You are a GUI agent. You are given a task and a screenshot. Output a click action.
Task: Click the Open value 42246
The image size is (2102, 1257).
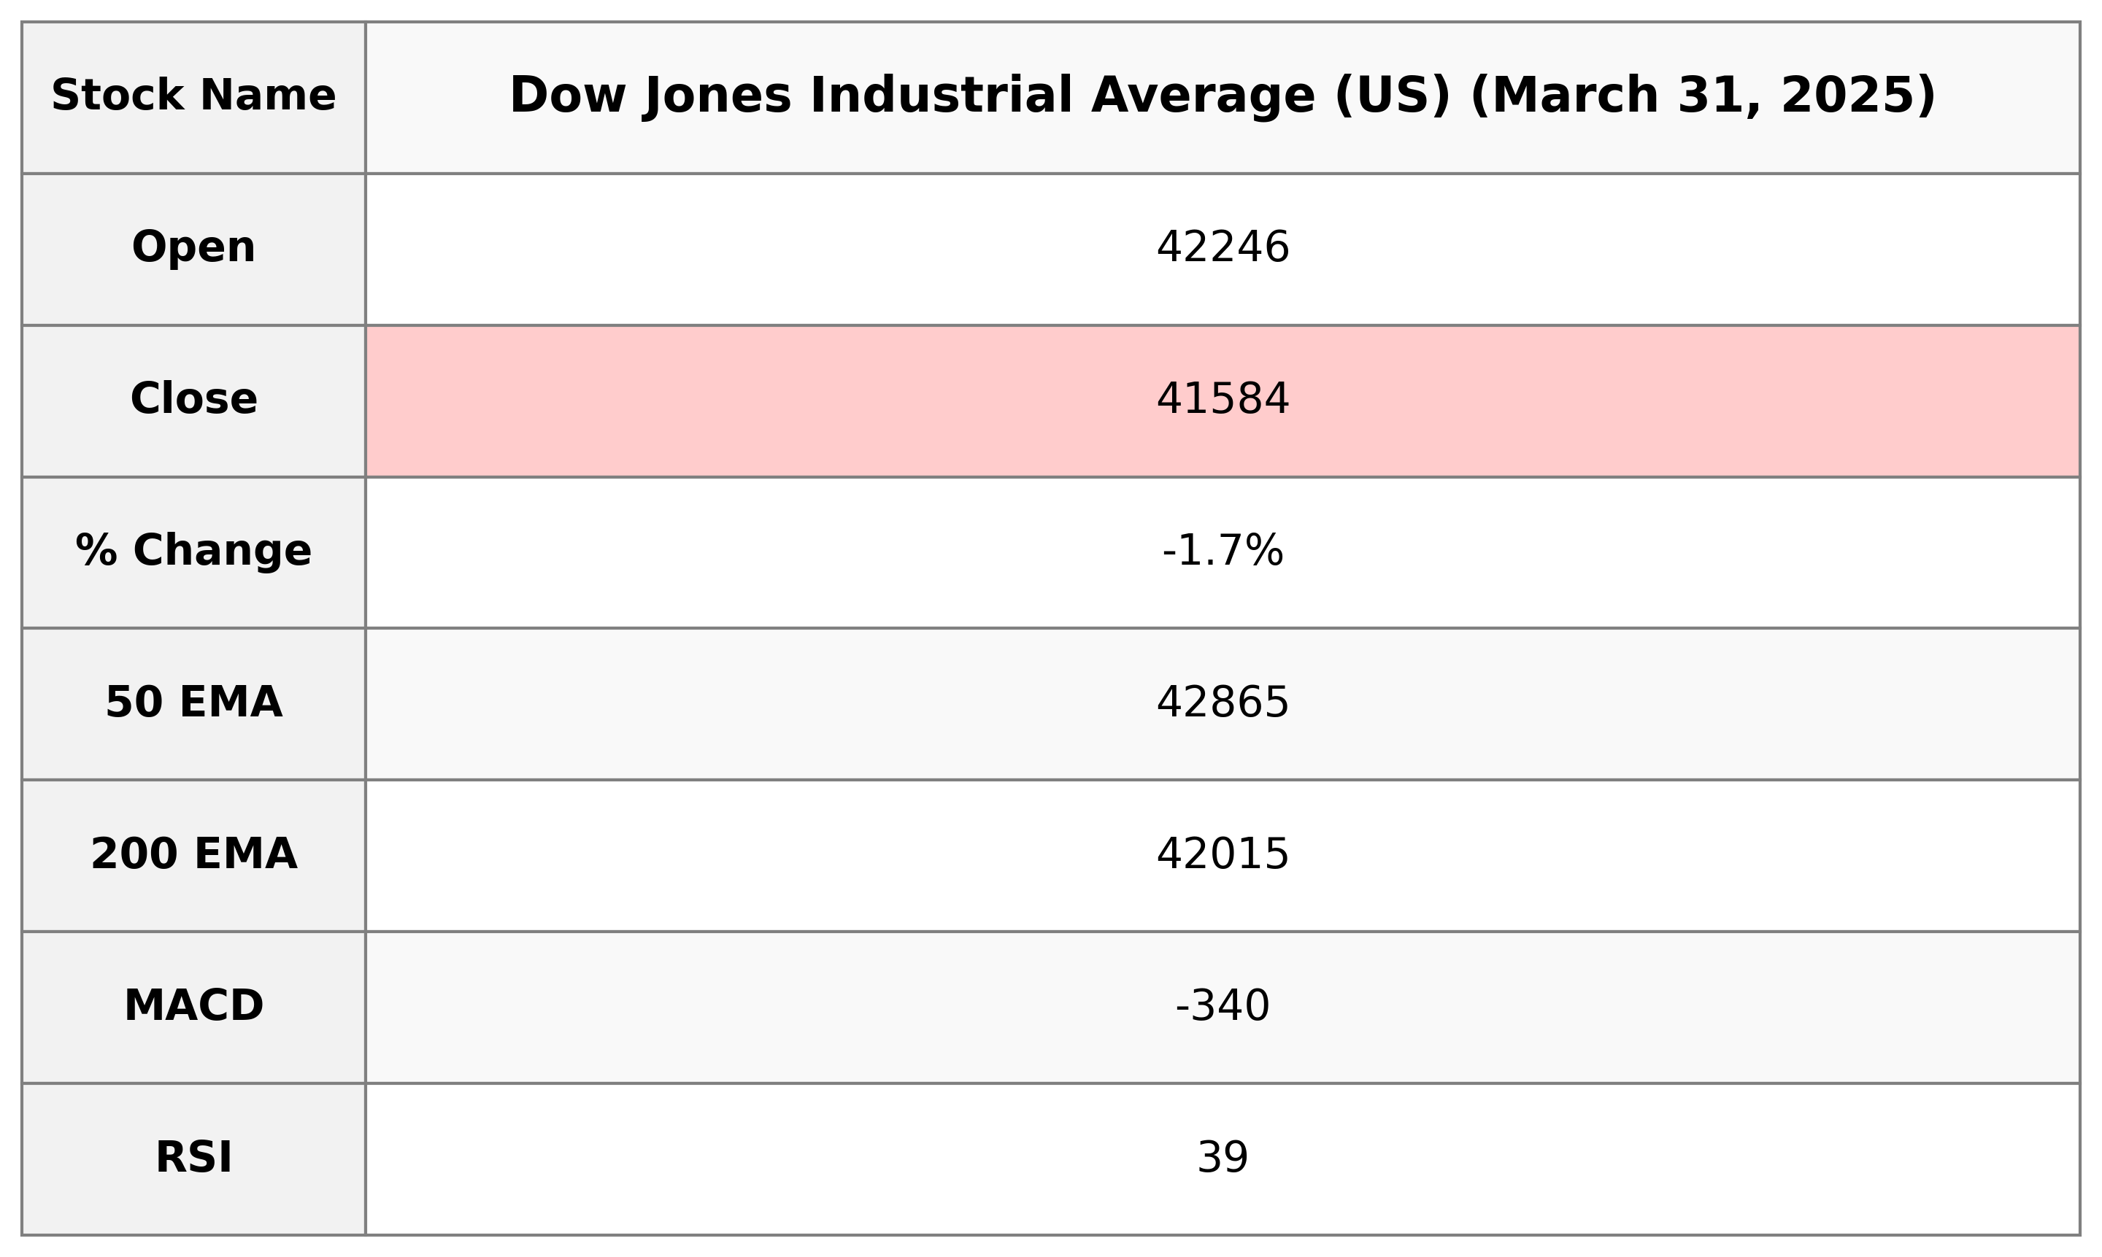[x=1222, y=248]
